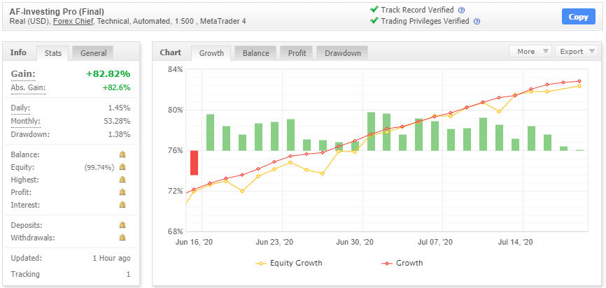Click the lock icon next to Highest

(x=122, y=180)
